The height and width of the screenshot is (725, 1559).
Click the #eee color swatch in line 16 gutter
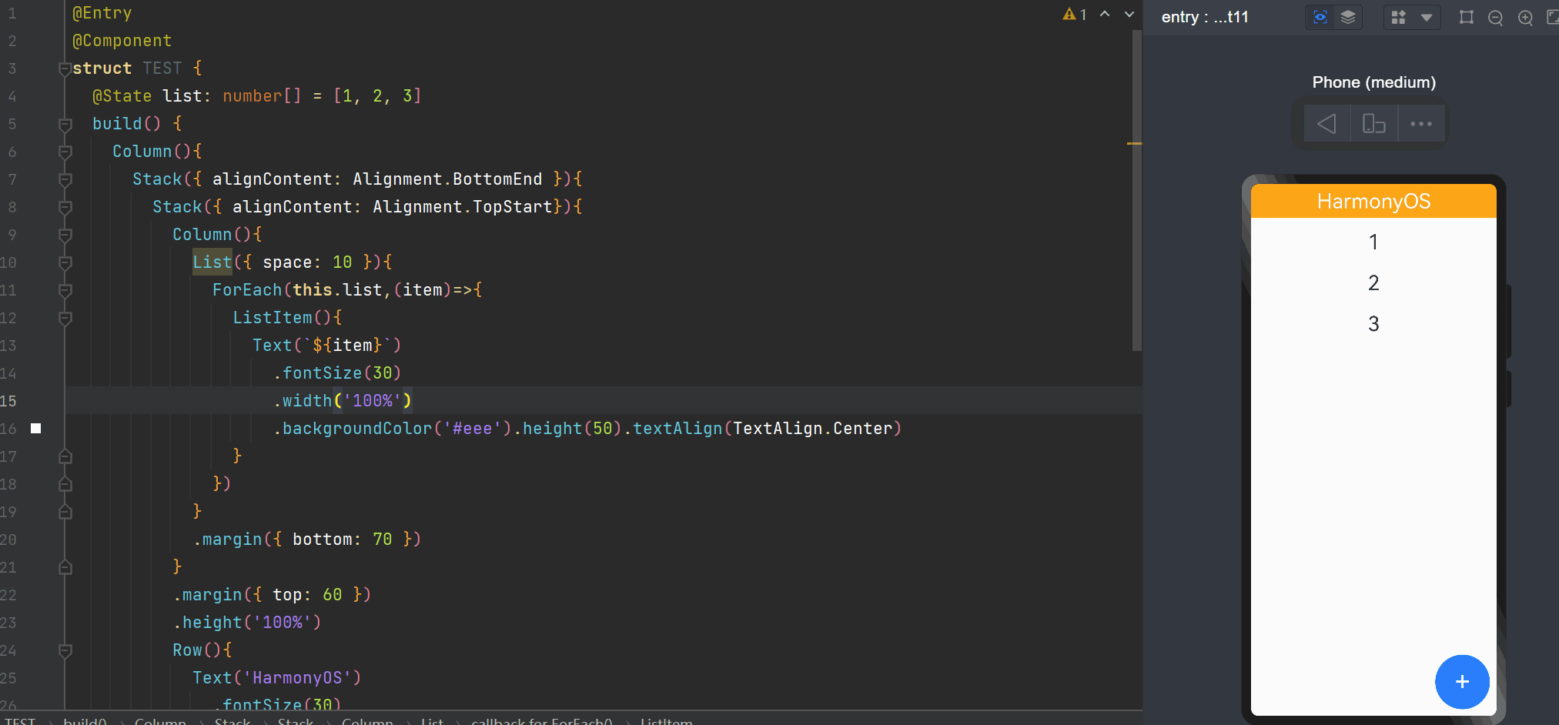pos(35,428)
